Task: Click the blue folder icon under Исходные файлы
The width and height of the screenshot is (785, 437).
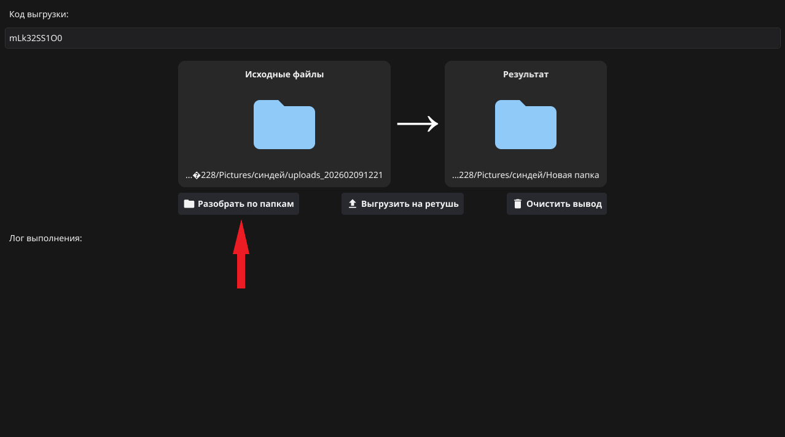Action: coord(284,125)
